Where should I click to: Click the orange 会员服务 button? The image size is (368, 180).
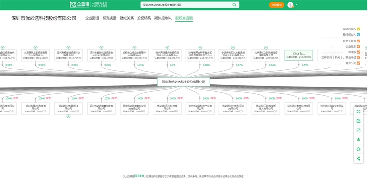[x=276, y=5]
